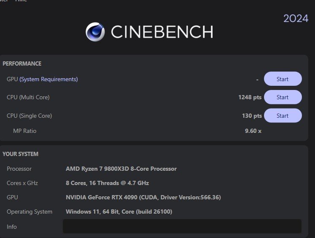Select the 1248 pts multi core score
Image resolution: width=315 pixels, height=238 pixels.
[250, 97]
